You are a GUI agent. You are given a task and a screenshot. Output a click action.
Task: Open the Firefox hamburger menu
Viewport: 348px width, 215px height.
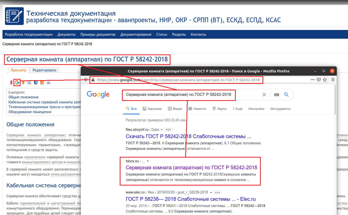coord(333,80)
